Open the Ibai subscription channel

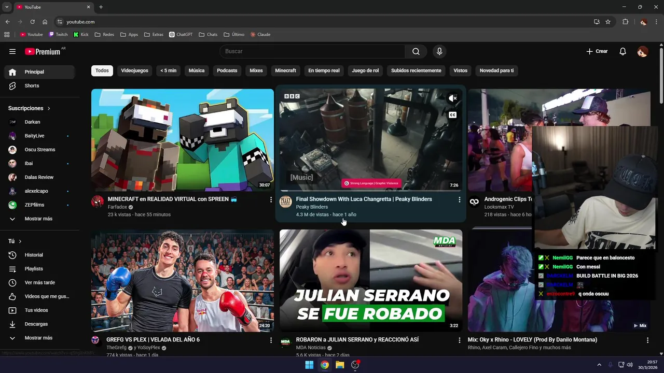pos(39,164)
